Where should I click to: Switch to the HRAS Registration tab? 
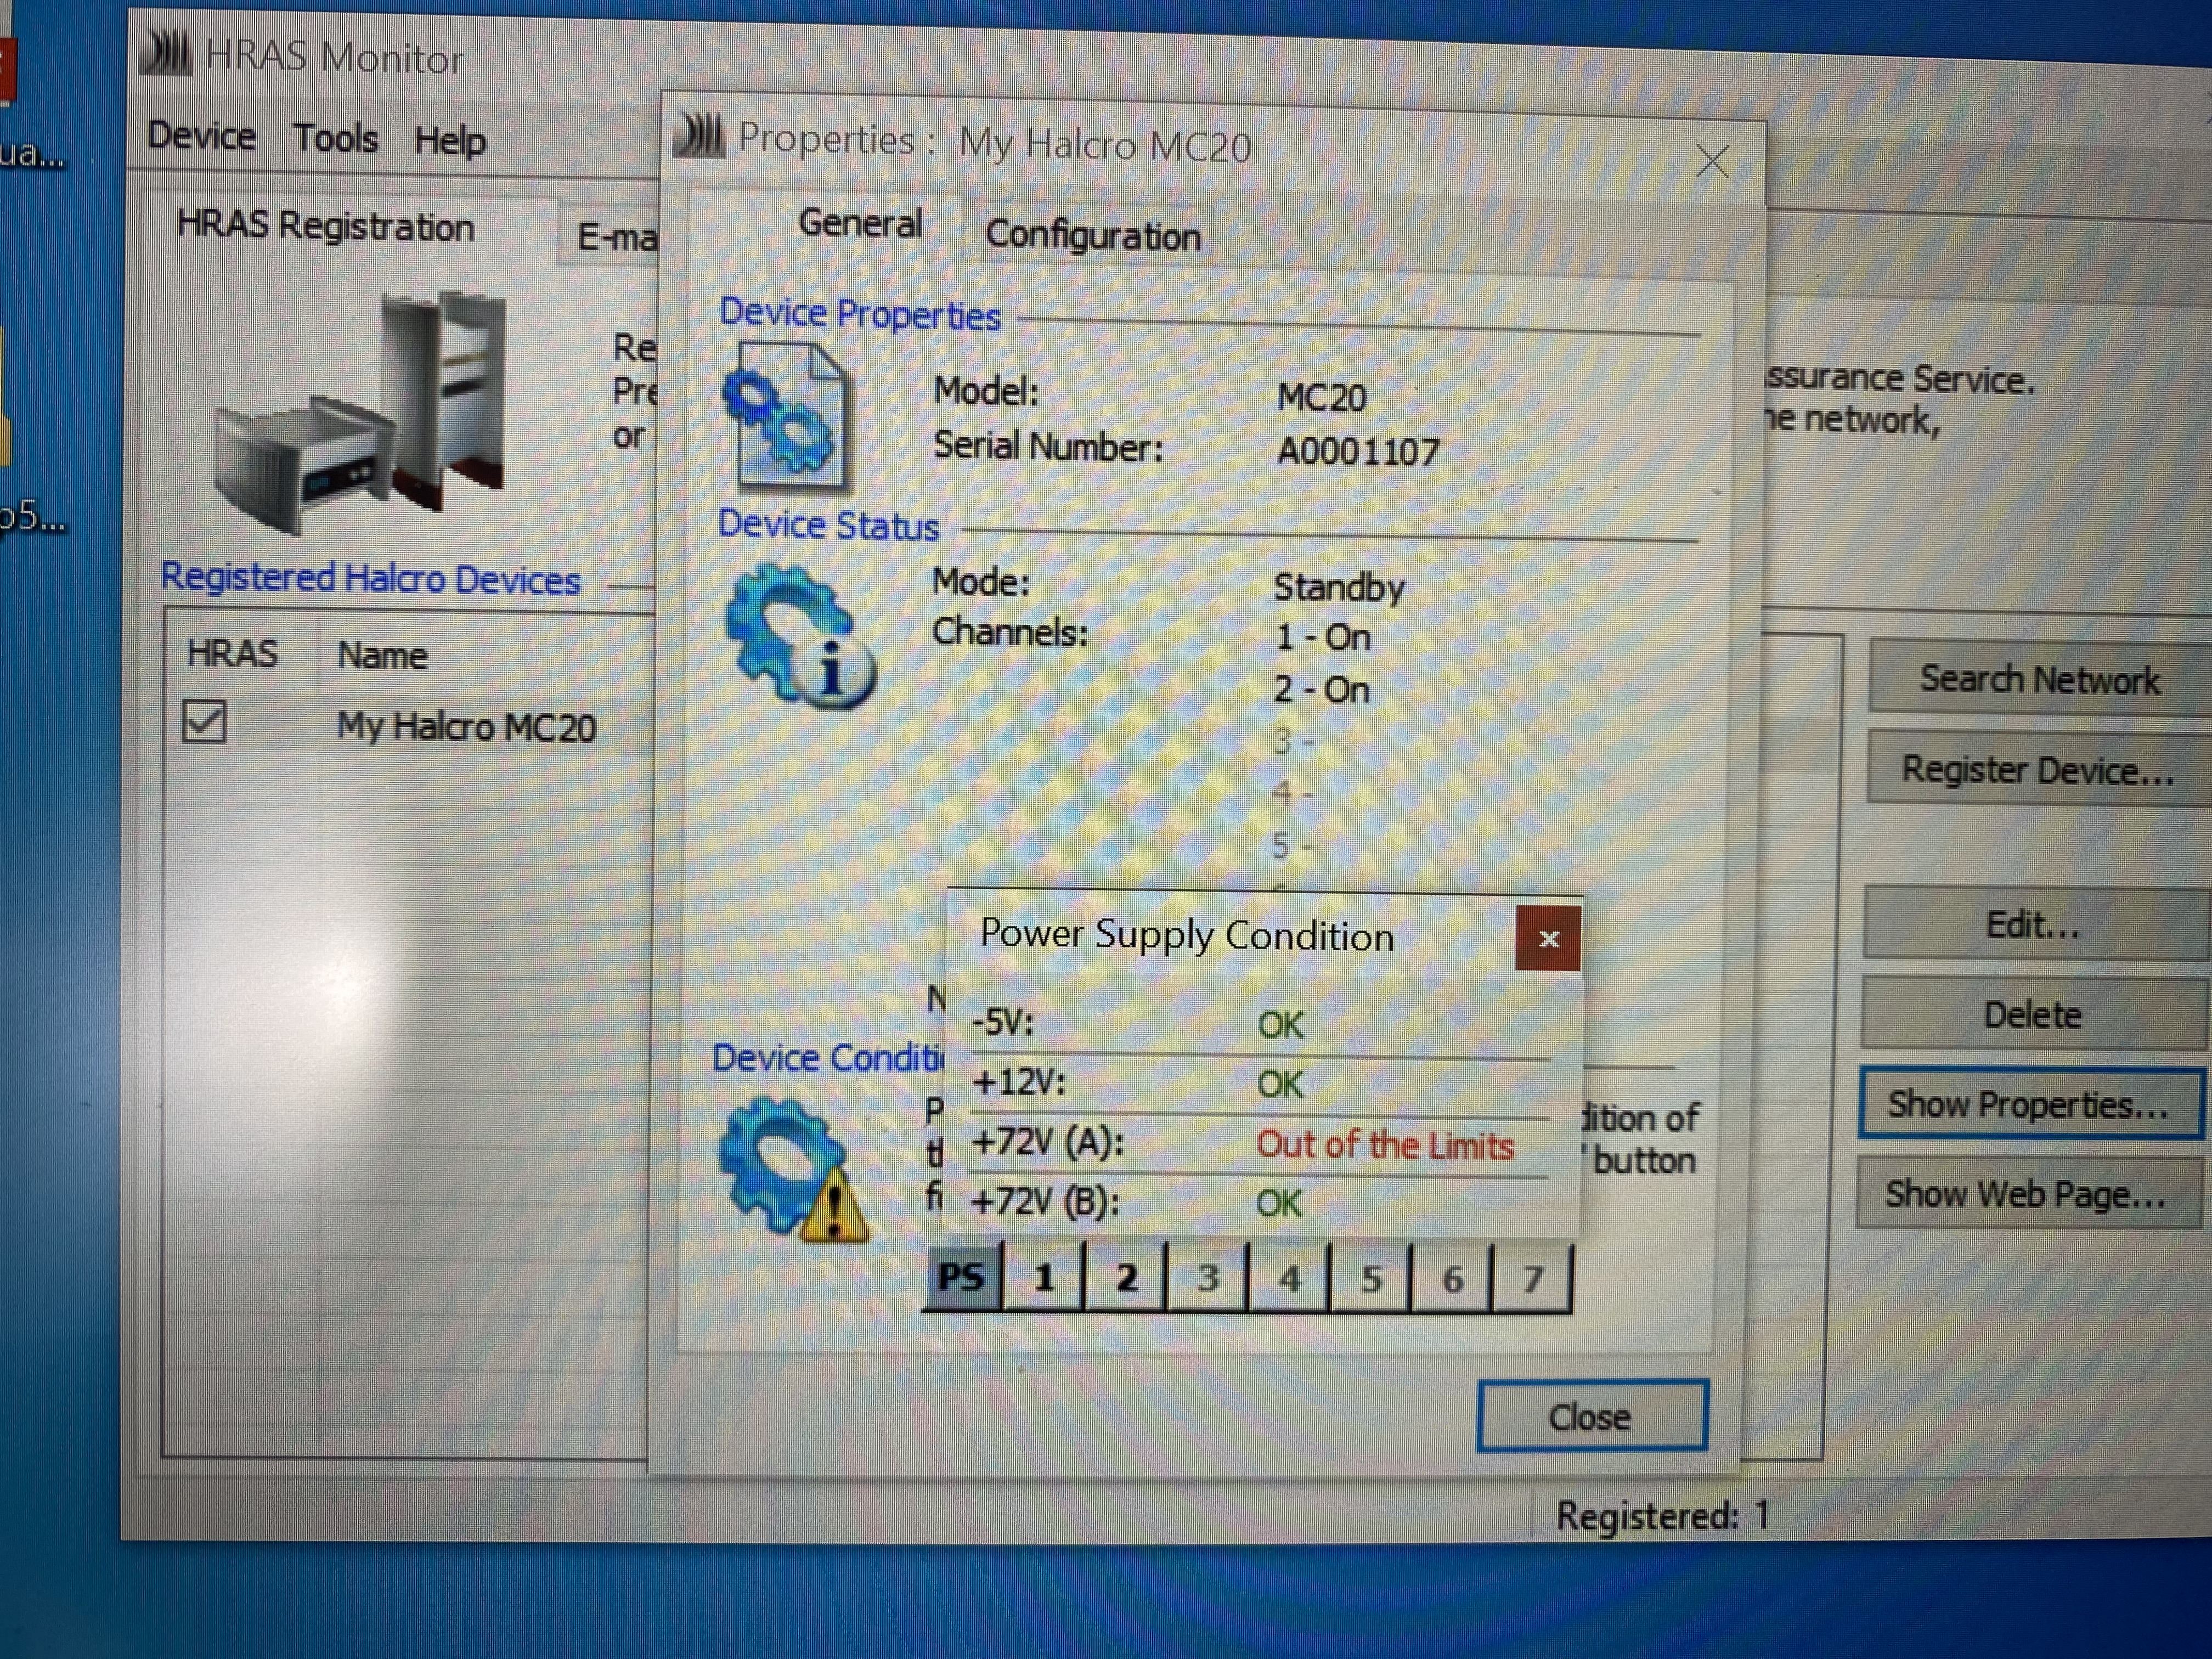coord(325,227)
